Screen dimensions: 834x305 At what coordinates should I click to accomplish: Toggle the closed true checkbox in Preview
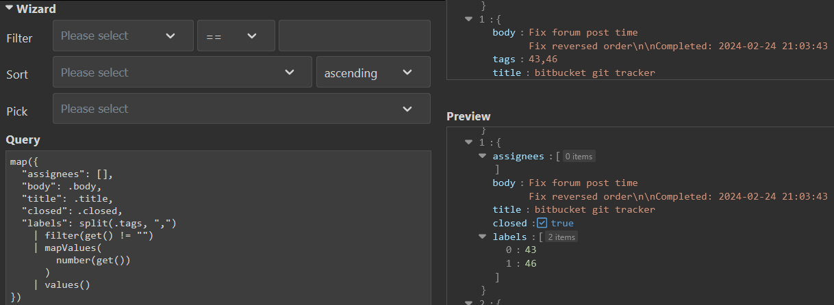[x=542, y=223]
